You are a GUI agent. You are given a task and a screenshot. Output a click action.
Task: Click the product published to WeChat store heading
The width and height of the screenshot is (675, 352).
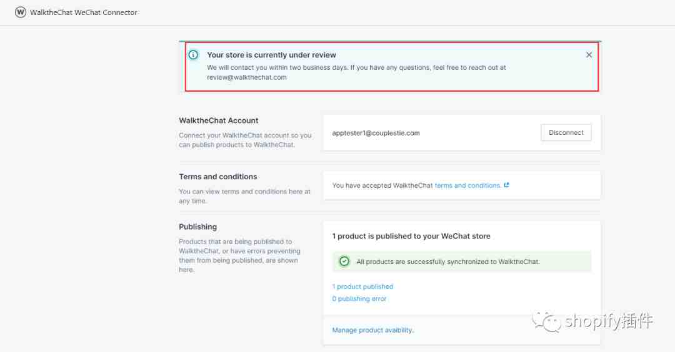(x=411, y=236)
